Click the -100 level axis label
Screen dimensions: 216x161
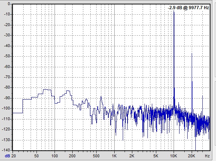tap(6, 108)
